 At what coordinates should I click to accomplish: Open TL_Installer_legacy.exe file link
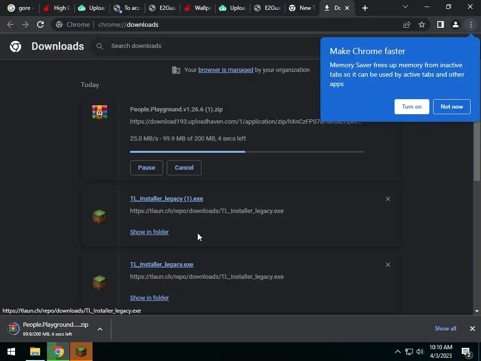click(x=162, y=264)
